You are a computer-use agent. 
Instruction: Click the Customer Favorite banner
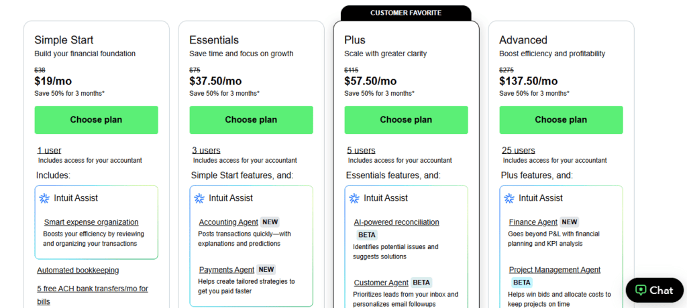tap(406, 13)
